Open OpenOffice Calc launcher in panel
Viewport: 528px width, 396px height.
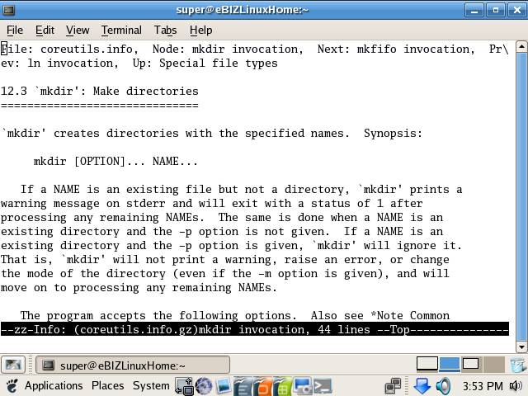tap(282, 386)
